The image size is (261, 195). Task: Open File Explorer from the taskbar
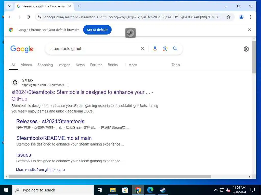113,190
